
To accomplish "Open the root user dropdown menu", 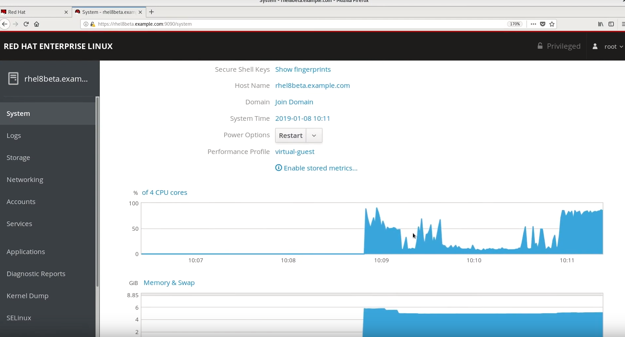I will 614,46.
